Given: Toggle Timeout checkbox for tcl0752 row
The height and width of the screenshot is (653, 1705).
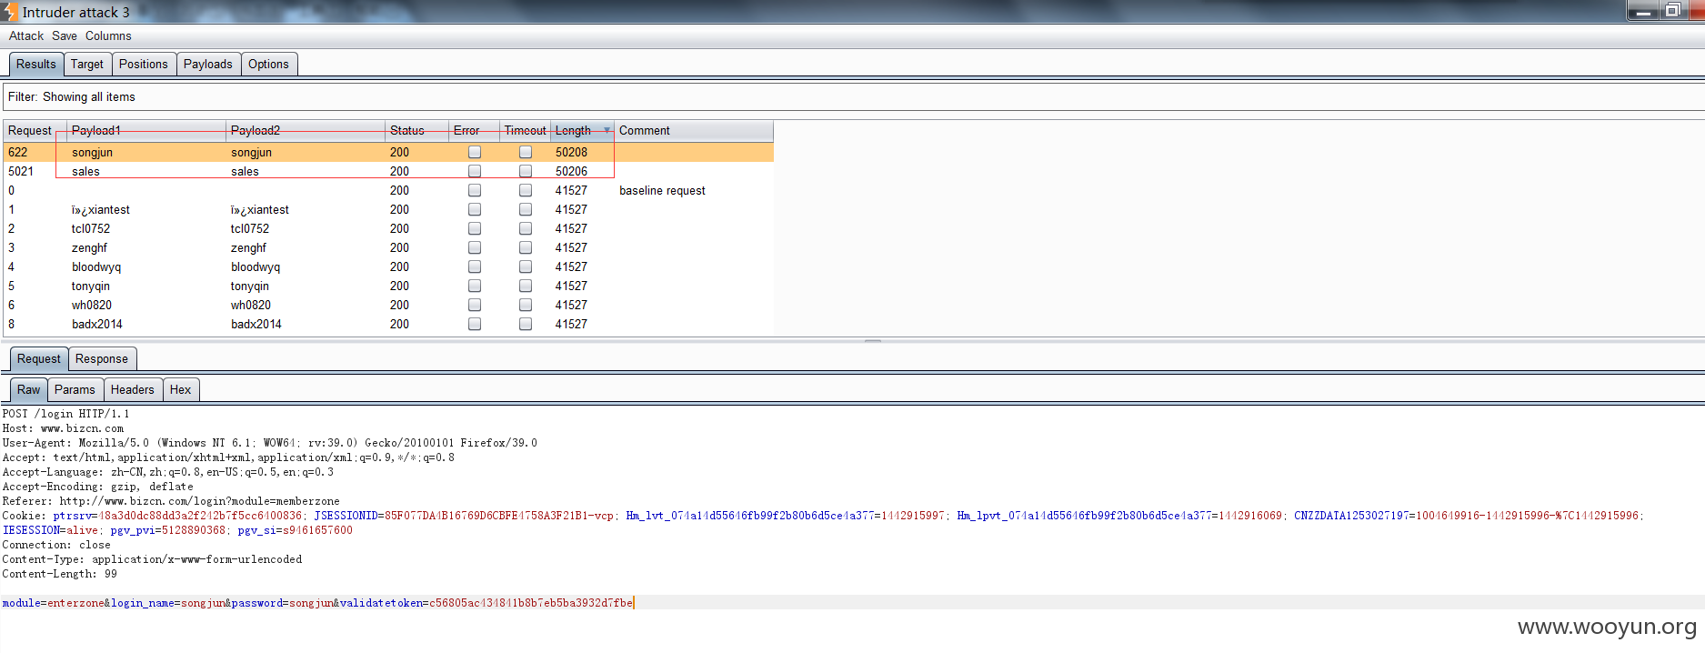Looking at the screenshot, I should pyautogui.click(x=526, y=228).
